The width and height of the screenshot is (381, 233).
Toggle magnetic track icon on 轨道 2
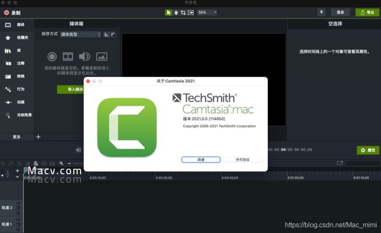pos(18,208)
